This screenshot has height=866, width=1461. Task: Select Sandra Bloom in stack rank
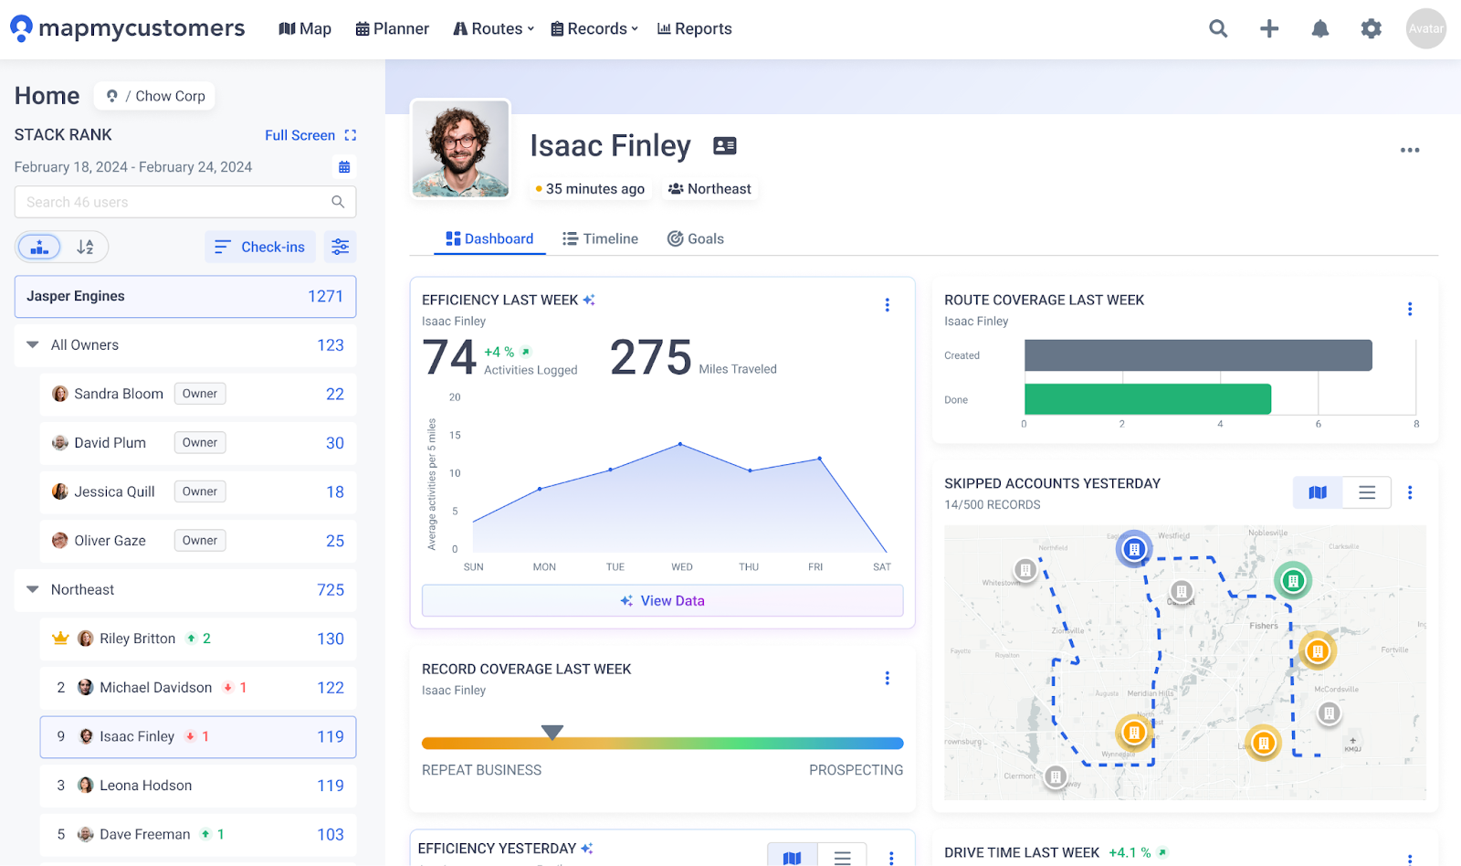click(x=198, y=395)
